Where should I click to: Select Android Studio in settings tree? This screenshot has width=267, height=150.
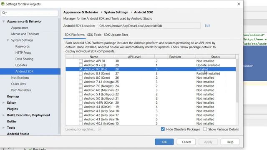point(18,134)
